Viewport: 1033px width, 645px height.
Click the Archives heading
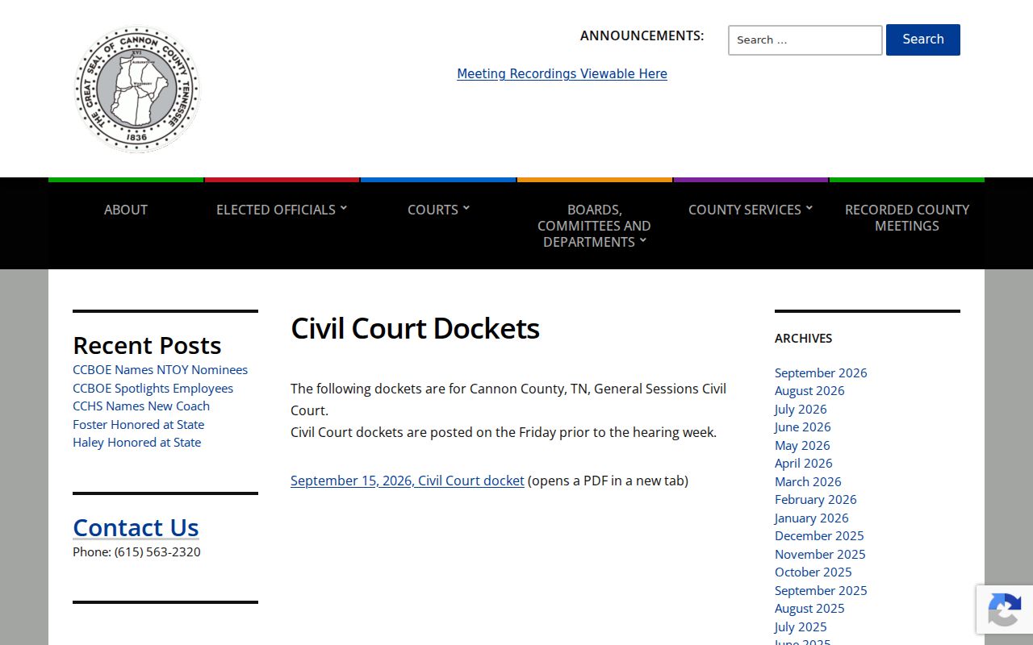803,339
